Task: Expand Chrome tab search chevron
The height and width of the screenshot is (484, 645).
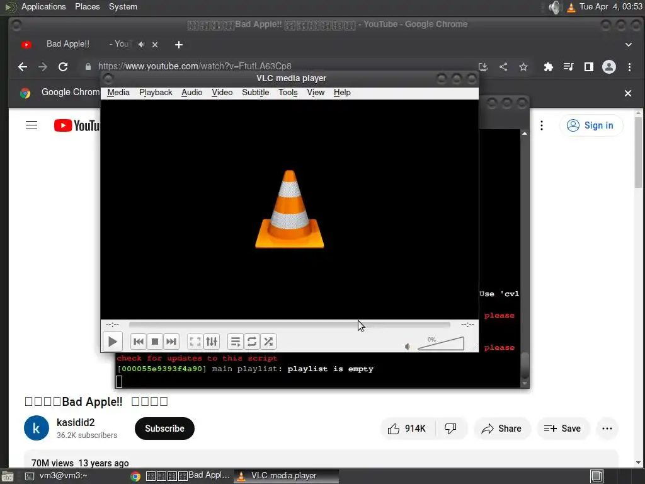Action: tap(629, 45)
